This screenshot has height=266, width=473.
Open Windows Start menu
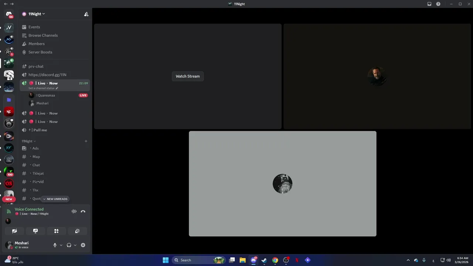[166, 260]
